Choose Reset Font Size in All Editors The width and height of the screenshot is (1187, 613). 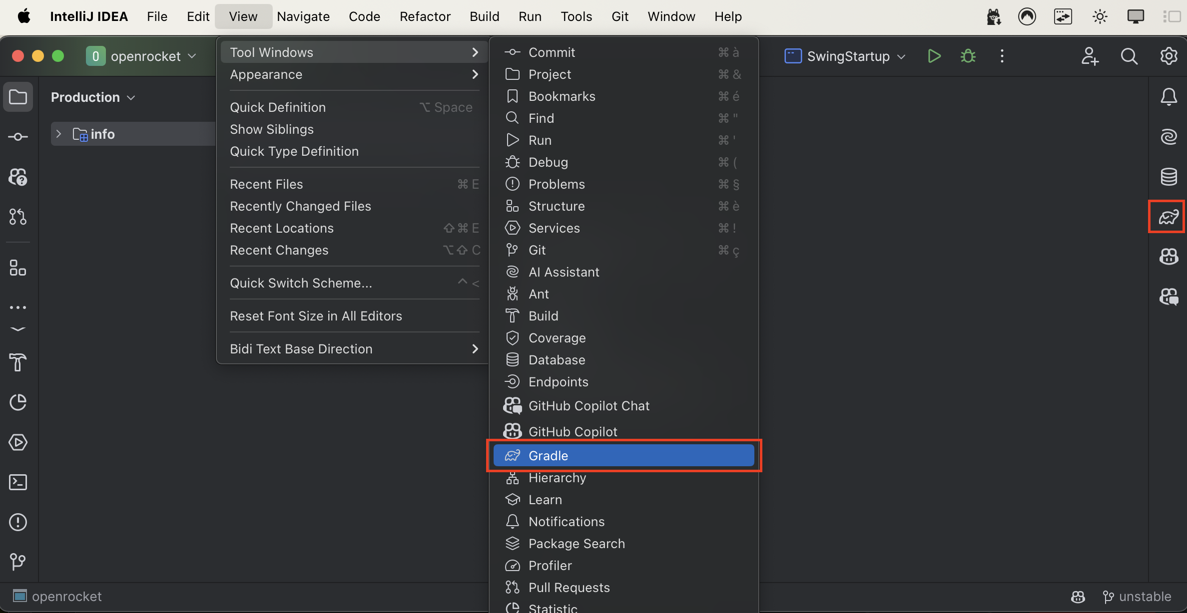[316, 316]
